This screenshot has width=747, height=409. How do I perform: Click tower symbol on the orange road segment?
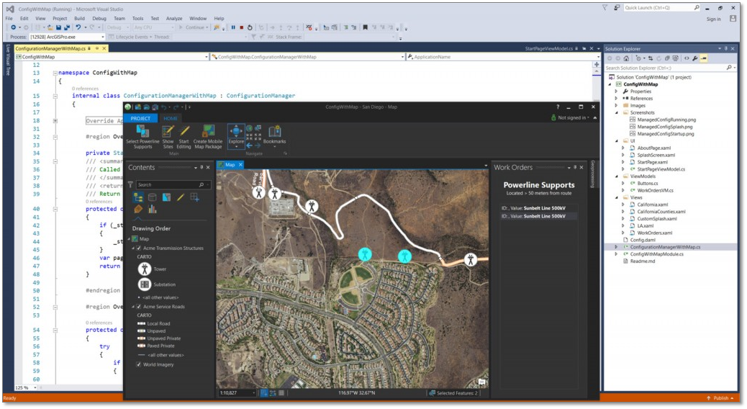click(471, 260)
